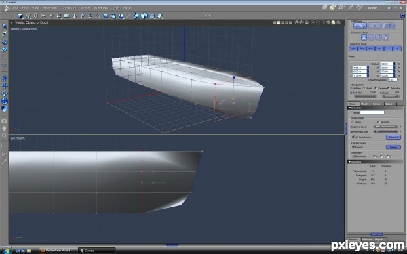The width and height of the screenshot is (407, 254).
Task: Adjust the Rendering Level slider
Action: point(386,131)
